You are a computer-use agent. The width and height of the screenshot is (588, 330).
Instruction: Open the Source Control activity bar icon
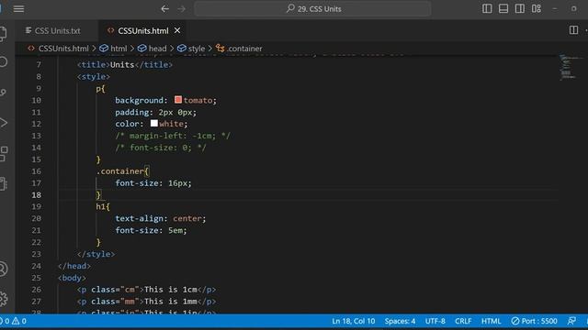click(3, 93)
